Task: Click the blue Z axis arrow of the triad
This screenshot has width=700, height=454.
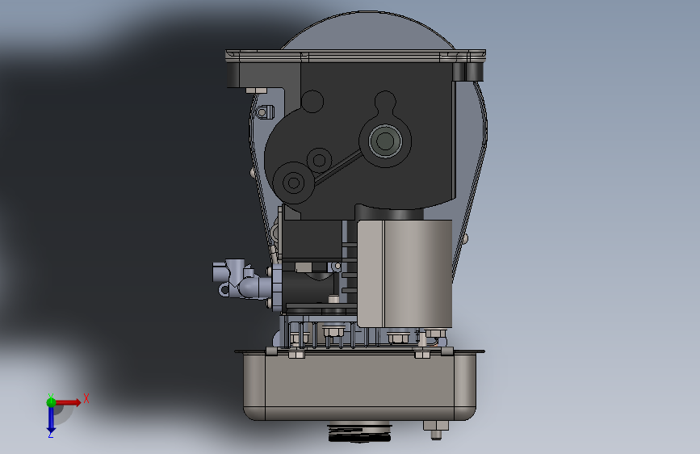Action: click(51, 419)
